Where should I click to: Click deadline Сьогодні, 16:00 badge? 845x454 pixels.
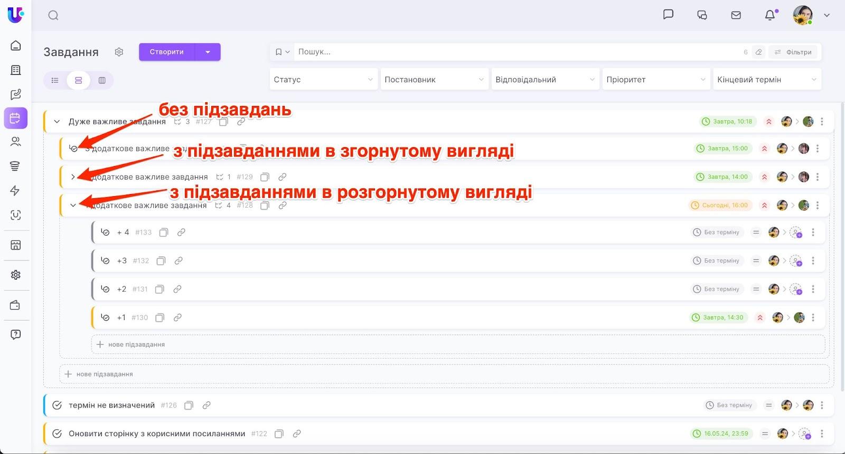(x=719, y=205)
